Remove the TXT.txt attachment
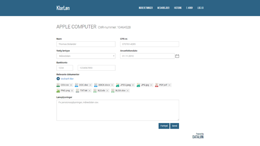Viewport: 260px width, 146px height. (89, 91)
